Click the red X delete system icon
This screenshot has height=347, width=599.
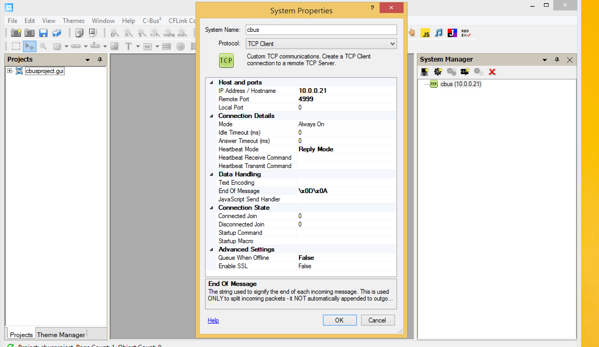pyautogui.click(x=492, y=72)
